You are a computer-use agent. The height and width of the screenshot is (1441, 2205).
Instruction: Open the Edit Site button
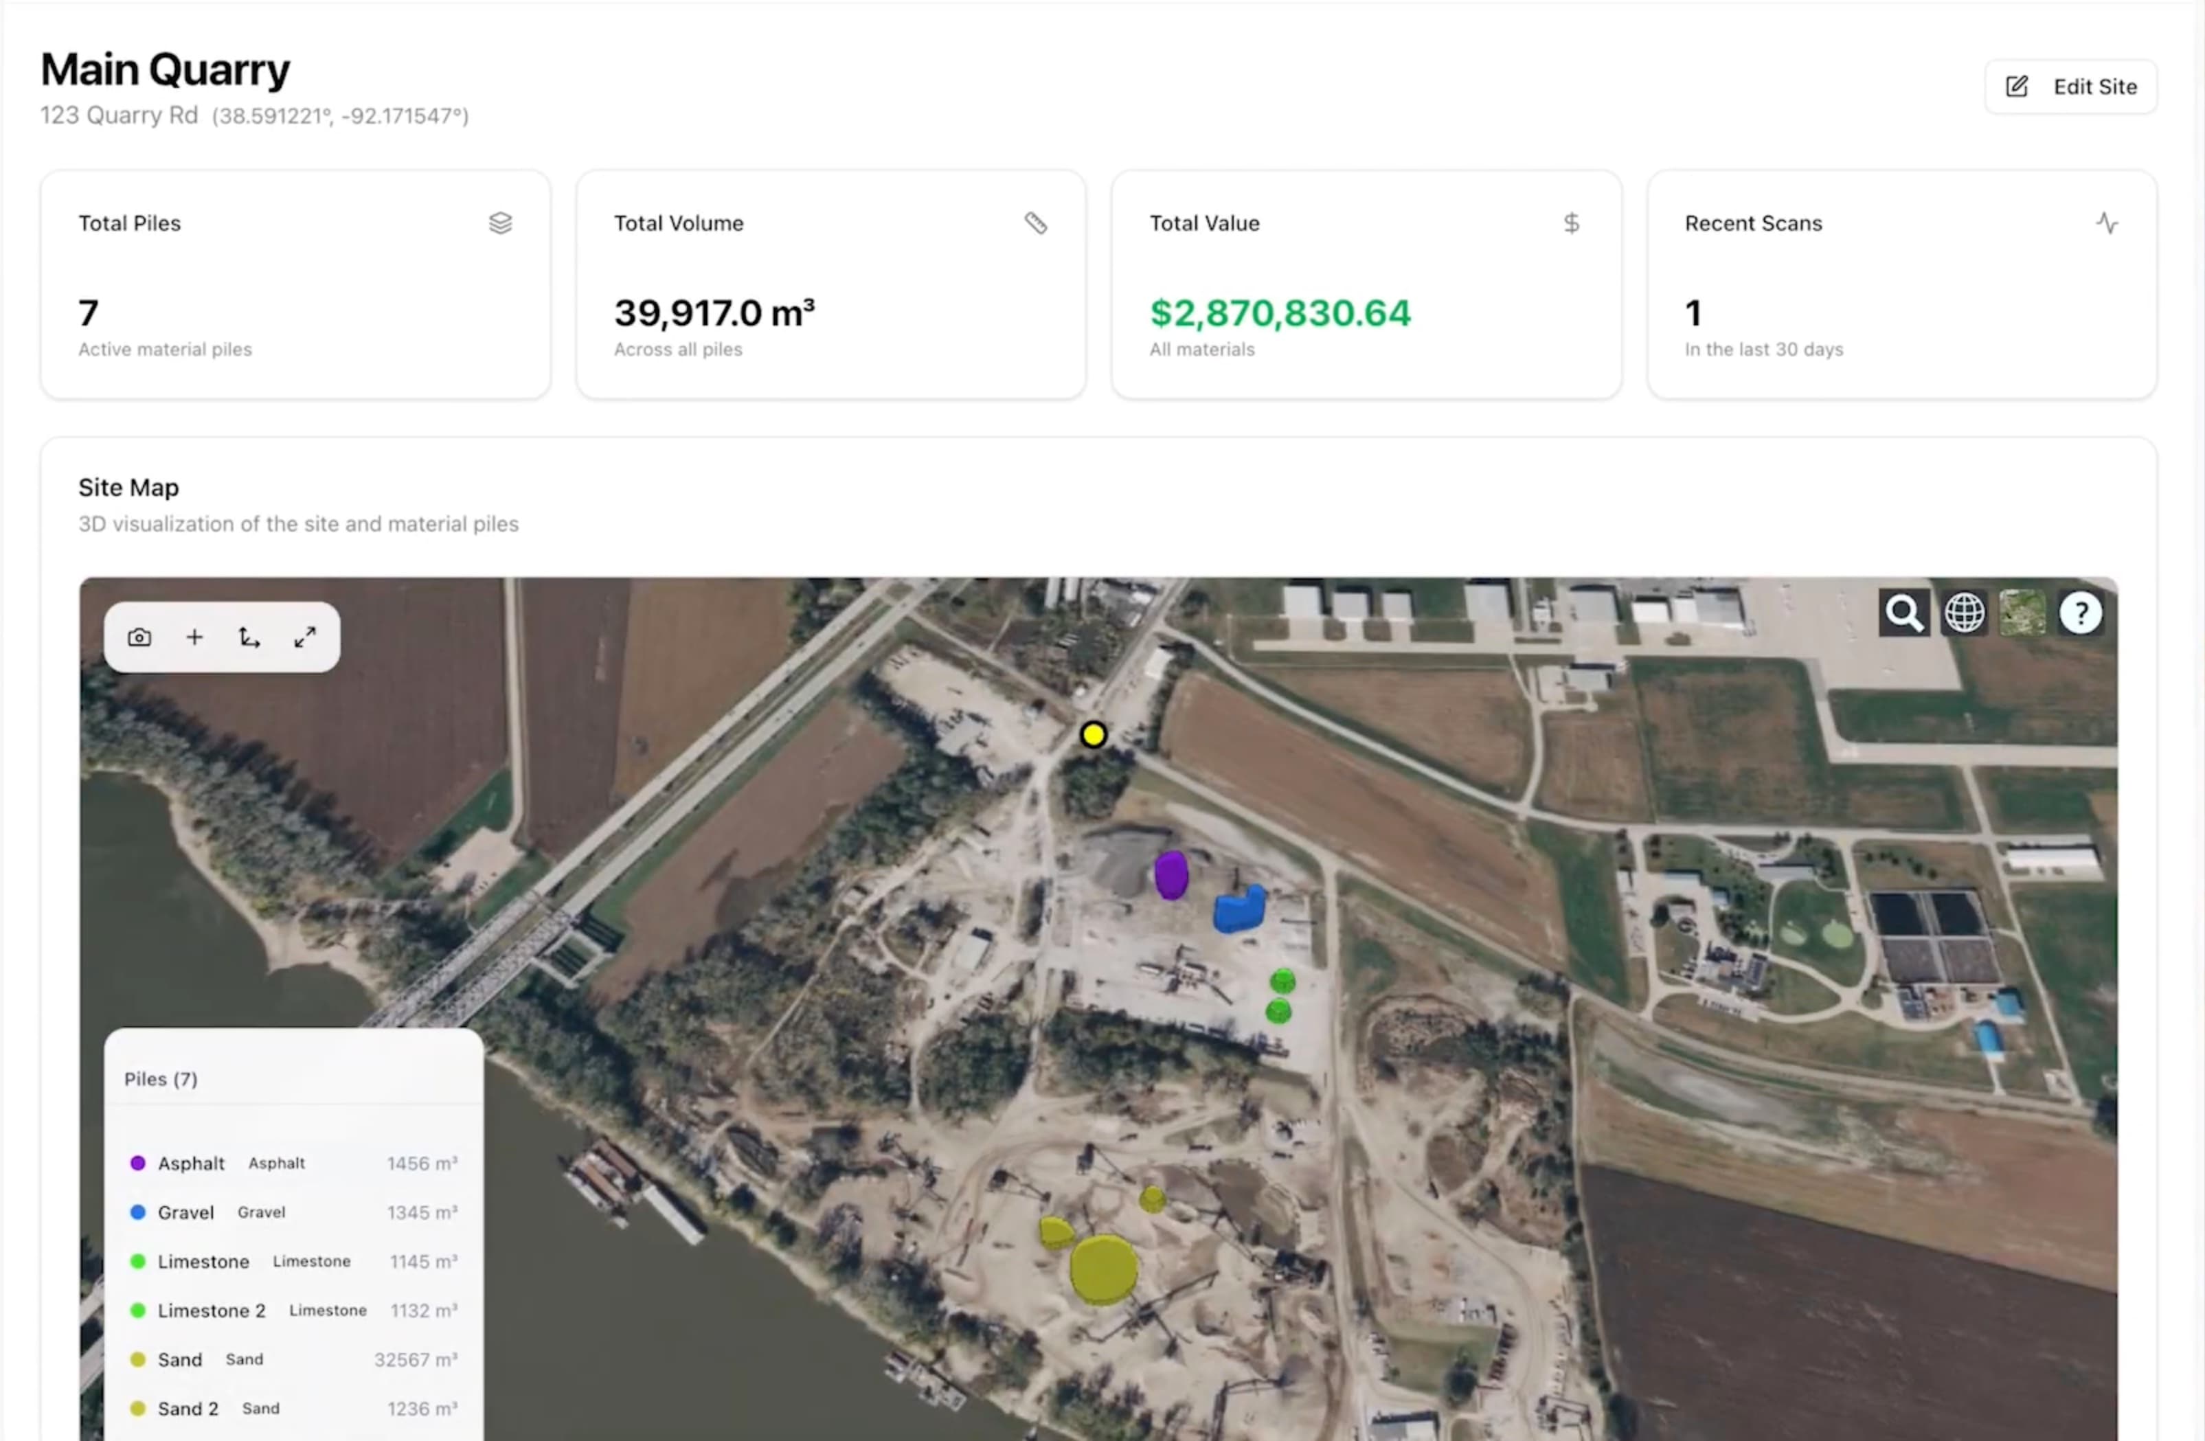(2070, 86)
